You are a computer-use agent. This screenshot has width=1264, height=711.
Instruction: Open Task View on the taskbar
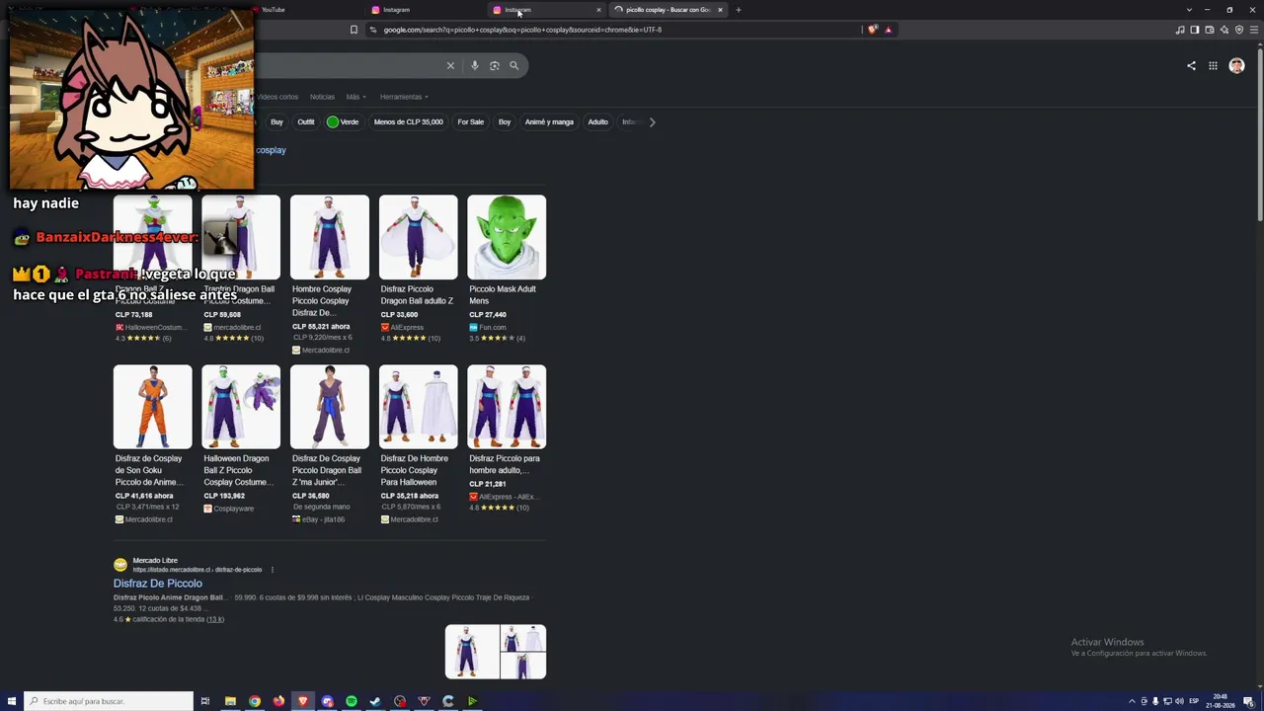pyautogui.click(x=205, y=701)
